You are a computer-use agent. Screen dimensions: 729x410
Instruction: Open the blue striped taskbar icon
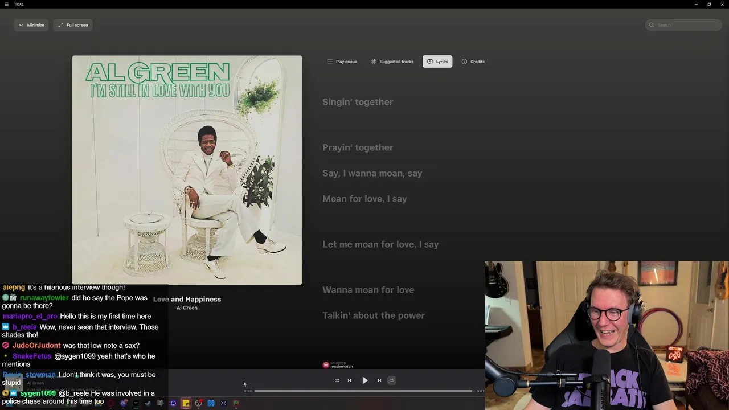tap(211, 403)
